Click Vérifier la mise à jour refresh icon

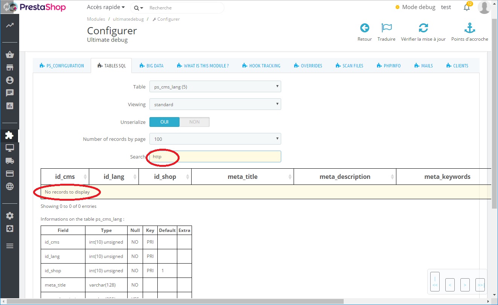423,28
